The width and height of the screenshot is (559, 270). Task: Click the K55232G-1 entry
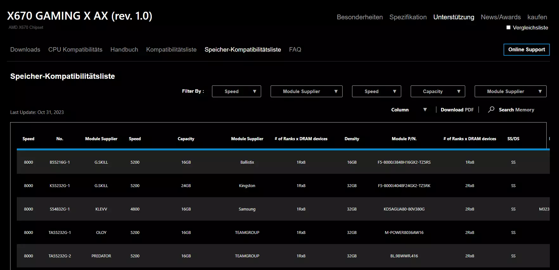click(60, 185)
